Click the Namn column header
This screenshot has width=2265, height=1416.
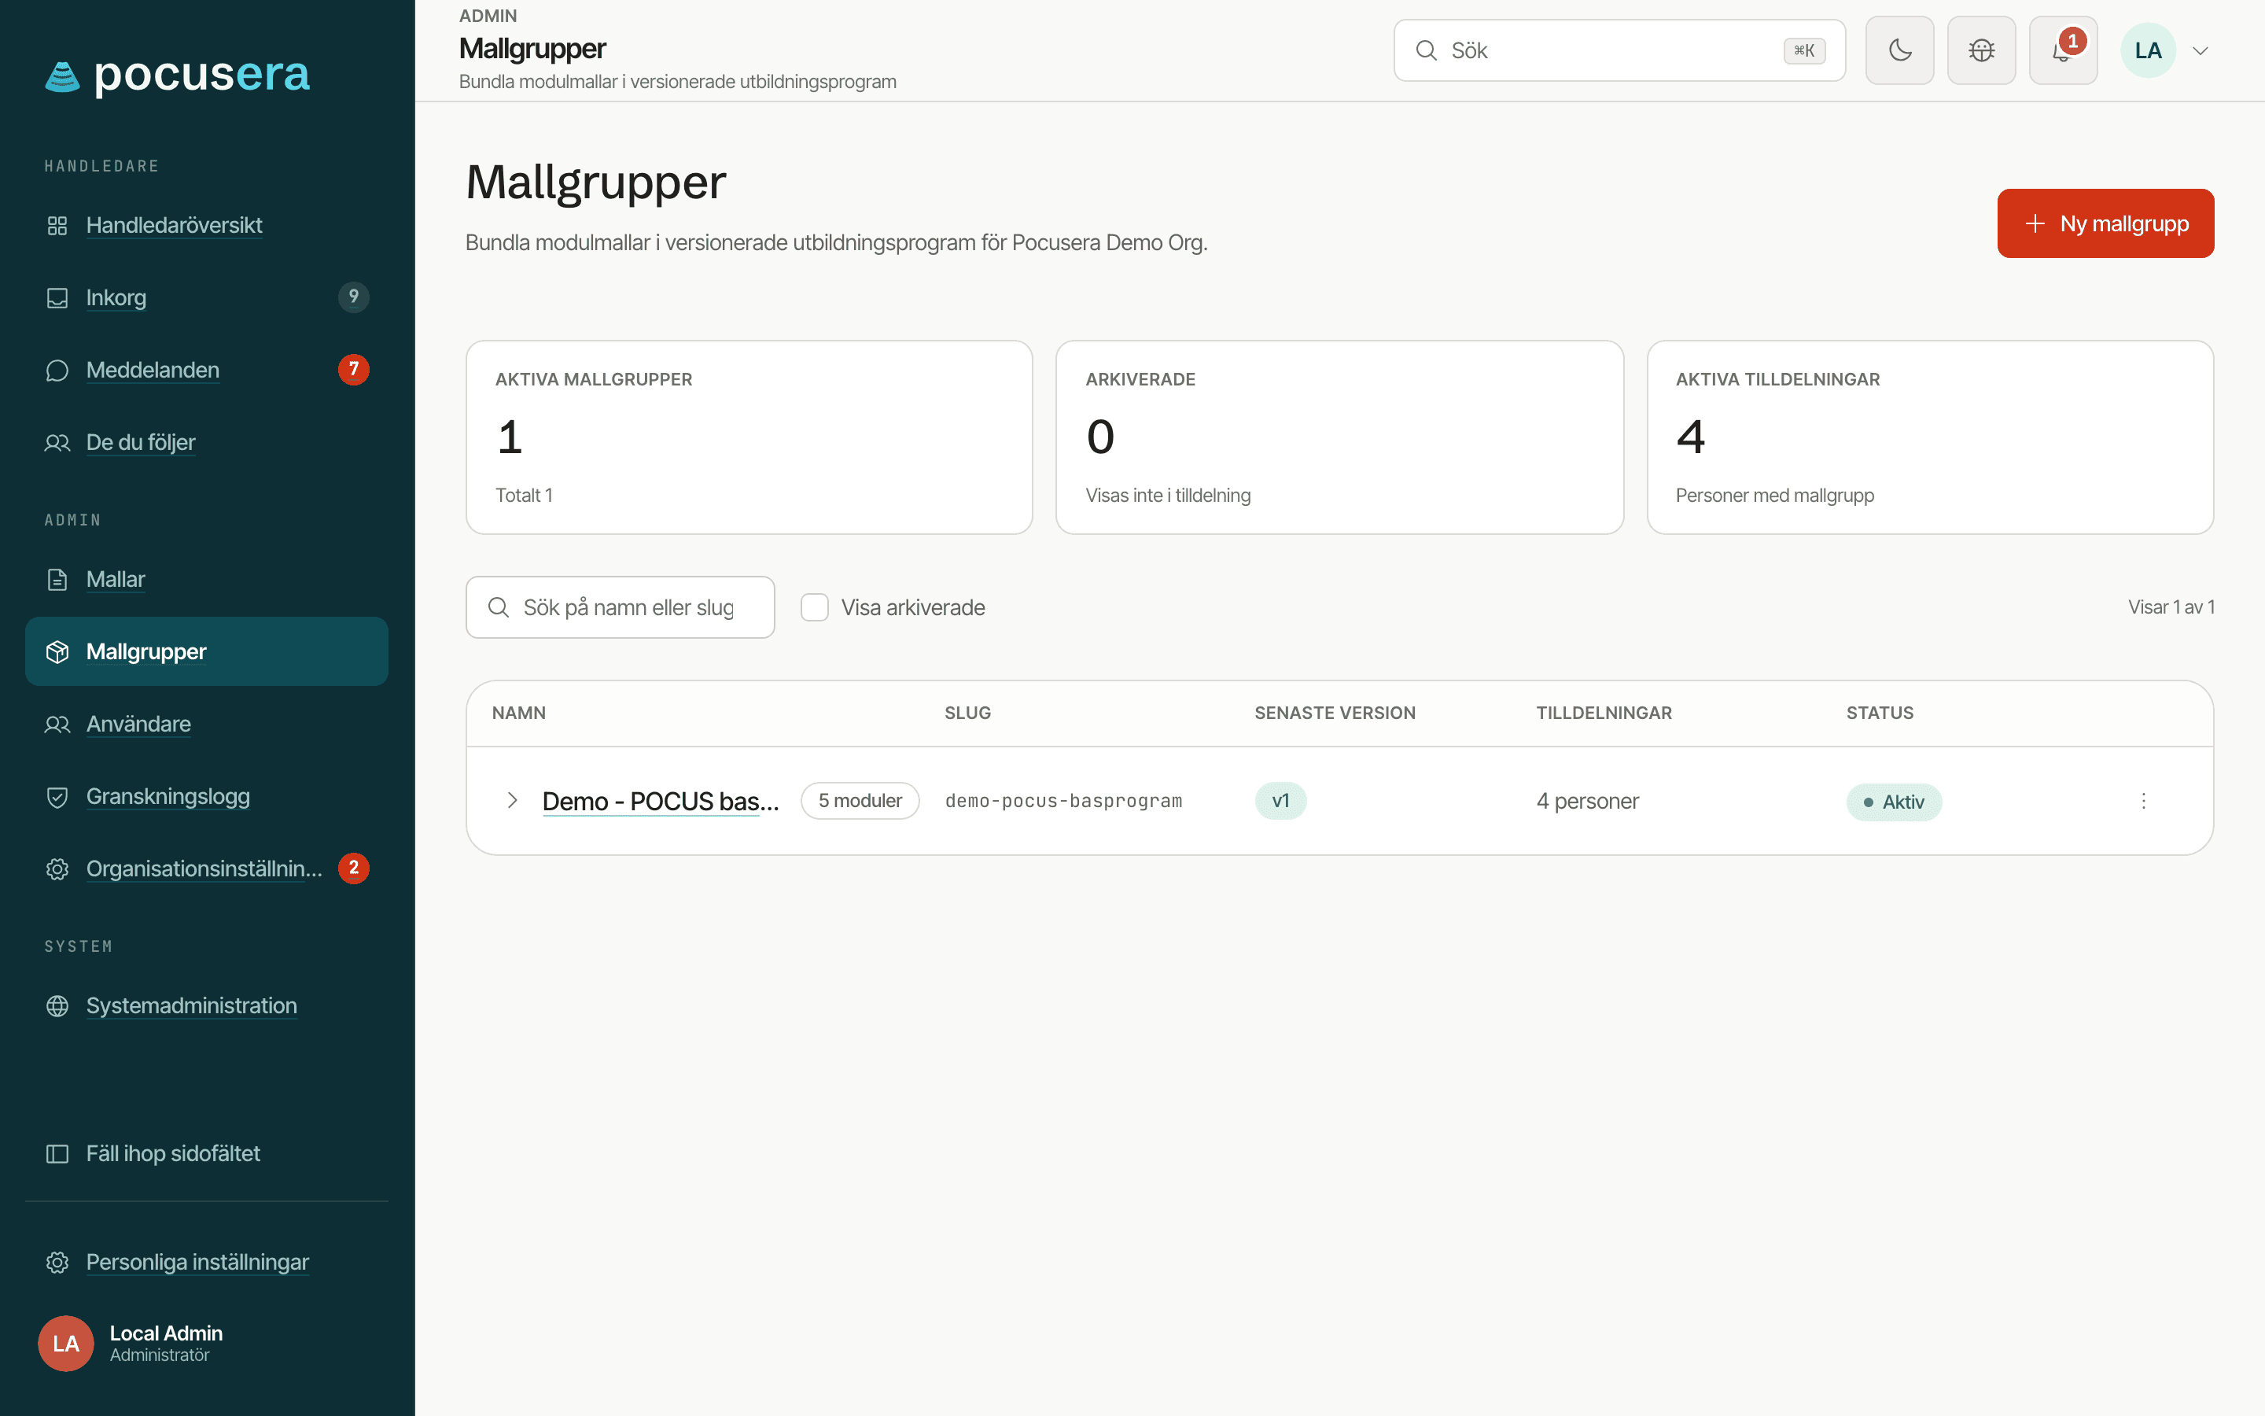[x=518, y=713]
